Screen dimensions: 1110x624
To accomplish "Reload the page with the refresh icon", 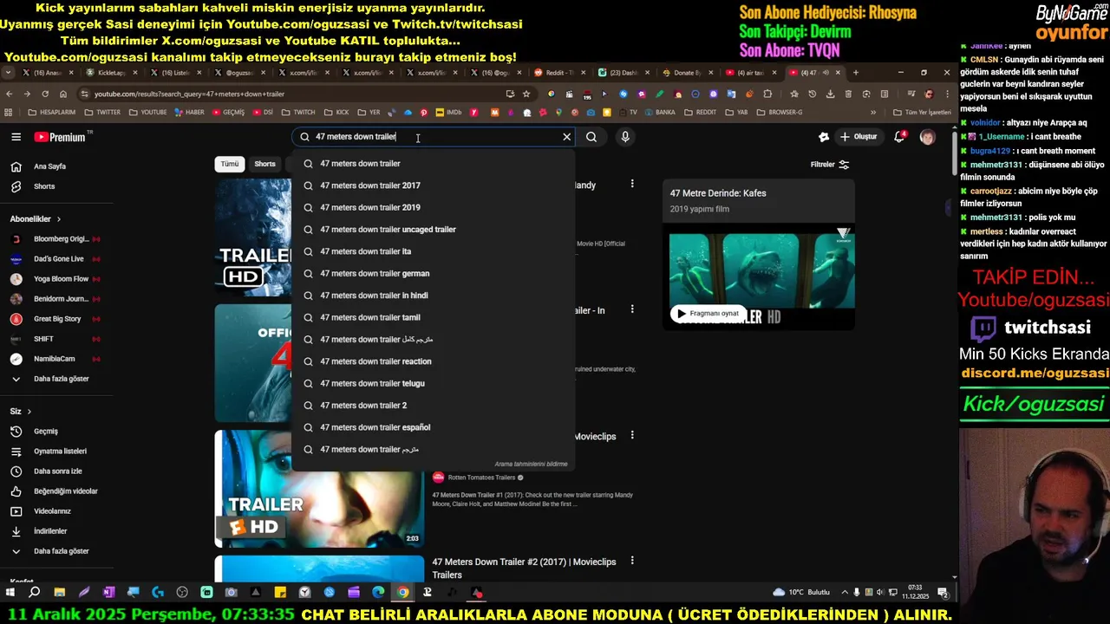I will point(45,94).
